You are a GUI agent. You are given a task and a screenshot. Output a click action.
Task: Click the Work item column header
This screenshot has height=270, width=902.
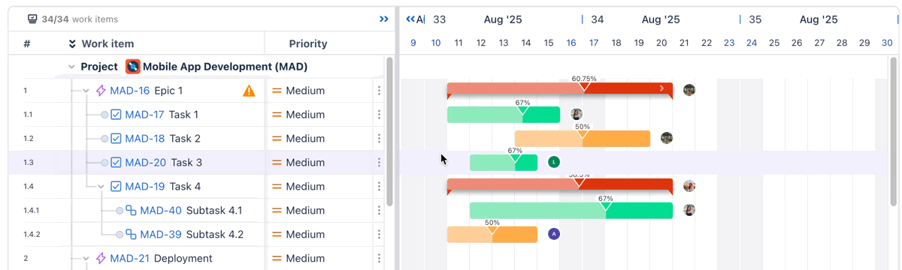[107, 43]
